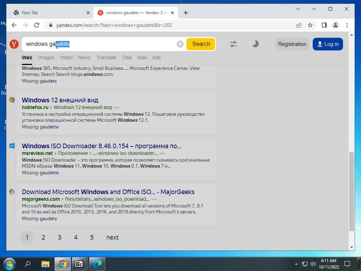The image size is (361, 271).
Task: Go to results page 4
Action: tap(76, 237)
